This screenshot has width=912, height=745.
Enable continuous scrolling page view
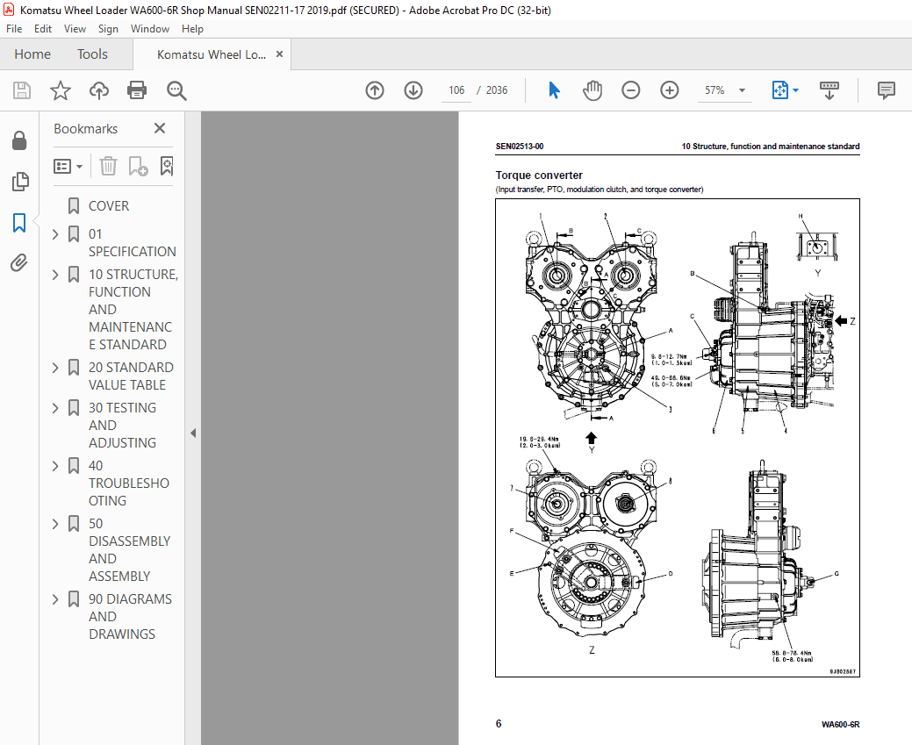(829, 90)
